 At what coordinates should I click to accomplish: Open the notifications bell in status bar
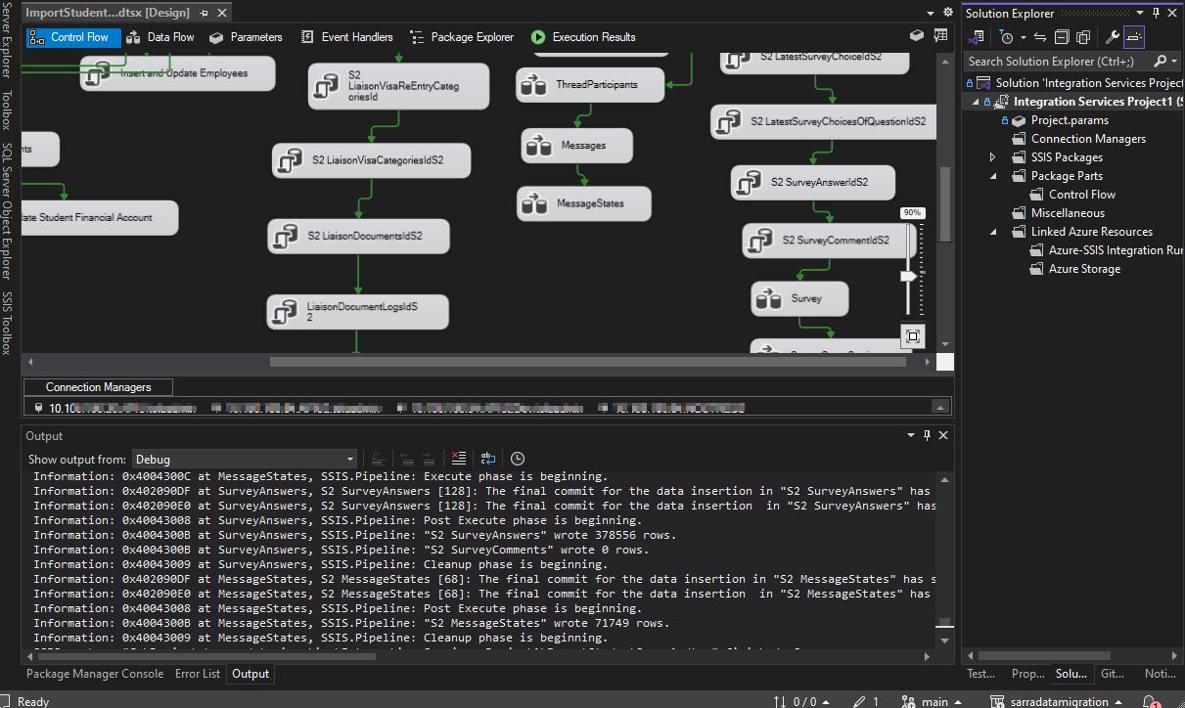point(1151,701)
